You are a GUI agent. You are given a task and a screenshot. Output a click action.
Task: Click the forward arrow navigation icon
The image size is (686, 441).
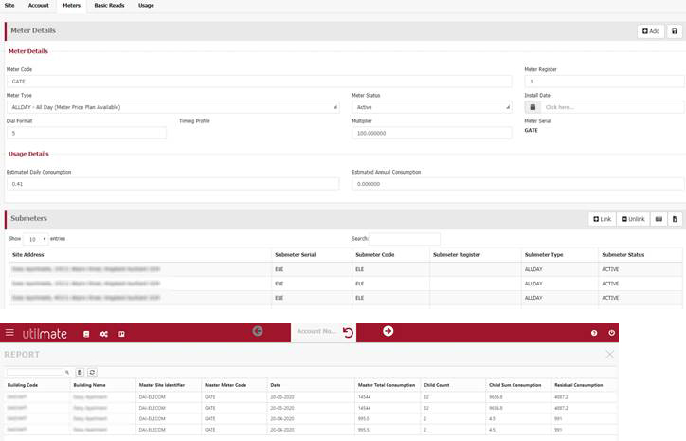click(x=388, y=331)
